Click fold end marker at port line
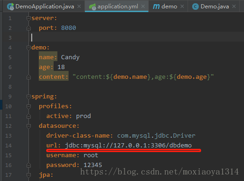This screenshot has width=244, height=181. pos(28,28)
